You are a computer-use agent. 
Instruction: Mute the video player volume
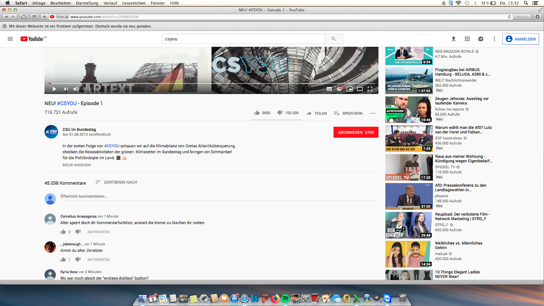[76, 89]
